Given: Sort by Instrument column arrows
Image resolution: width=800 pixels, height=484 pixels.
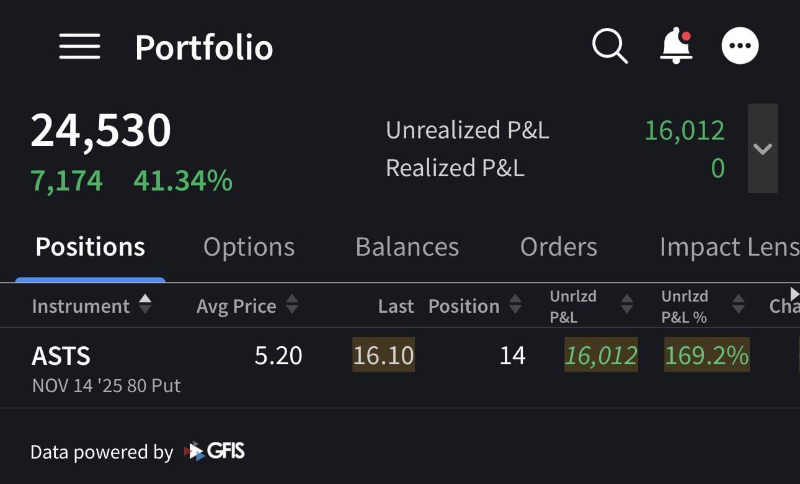Looking at the screenshot, I should [144, 304].
